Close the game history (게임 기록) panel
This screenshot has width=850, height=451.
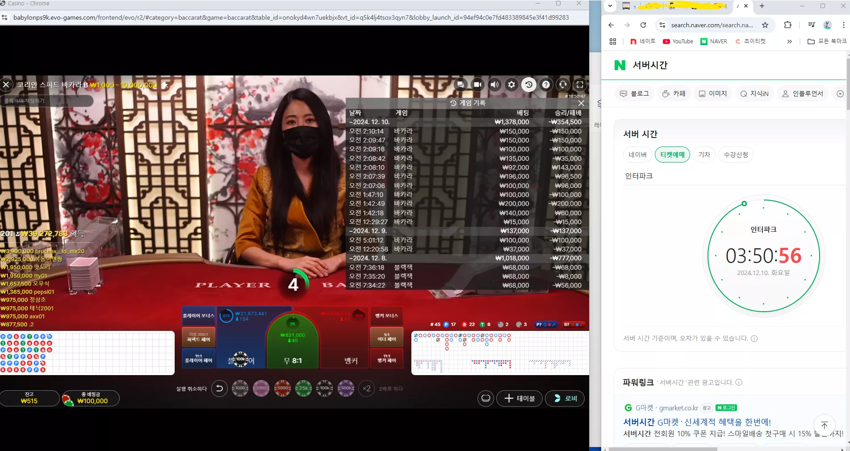(x=581, y=103)
